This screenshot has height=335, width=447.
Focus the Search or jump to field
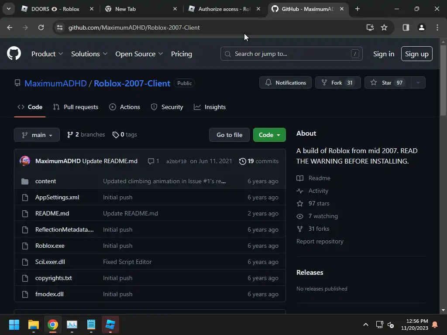click(291, 54)
